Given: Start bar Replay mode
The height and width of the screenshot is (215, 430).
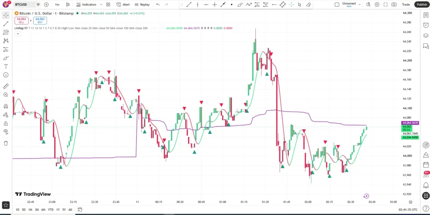Looking at the screenshot, I should (142, 4).
